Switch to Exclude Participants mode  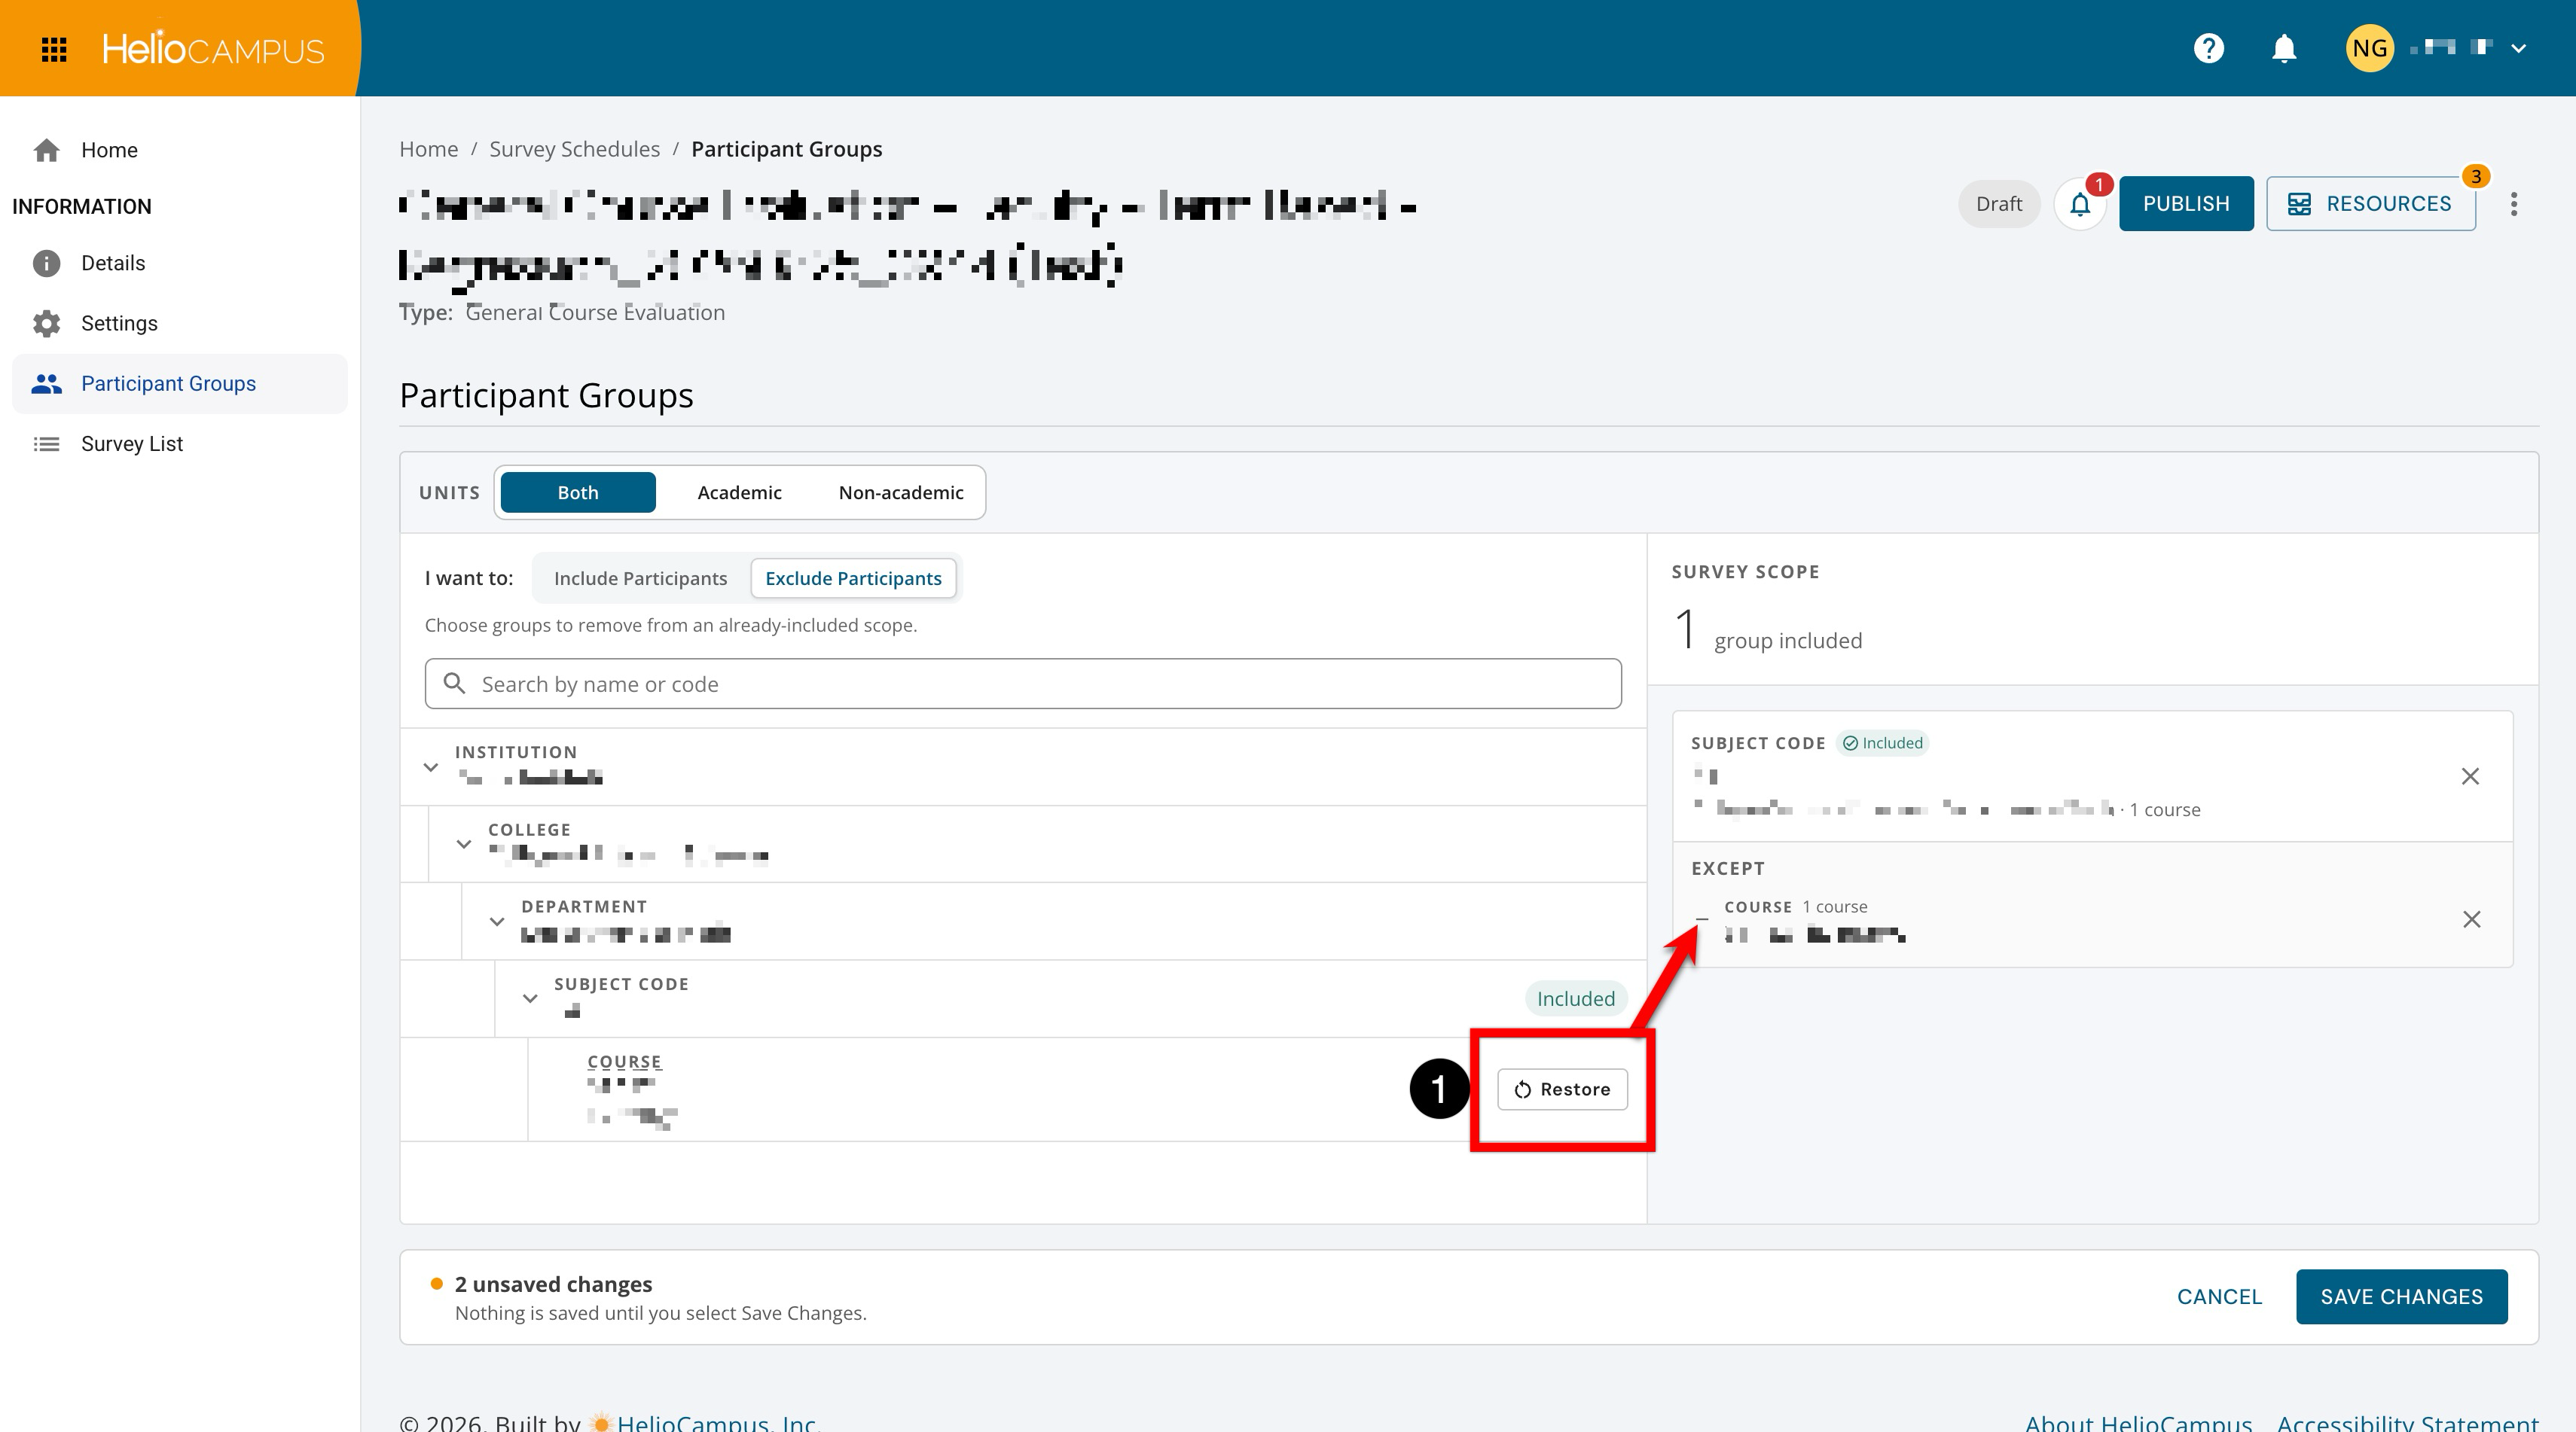853,578
